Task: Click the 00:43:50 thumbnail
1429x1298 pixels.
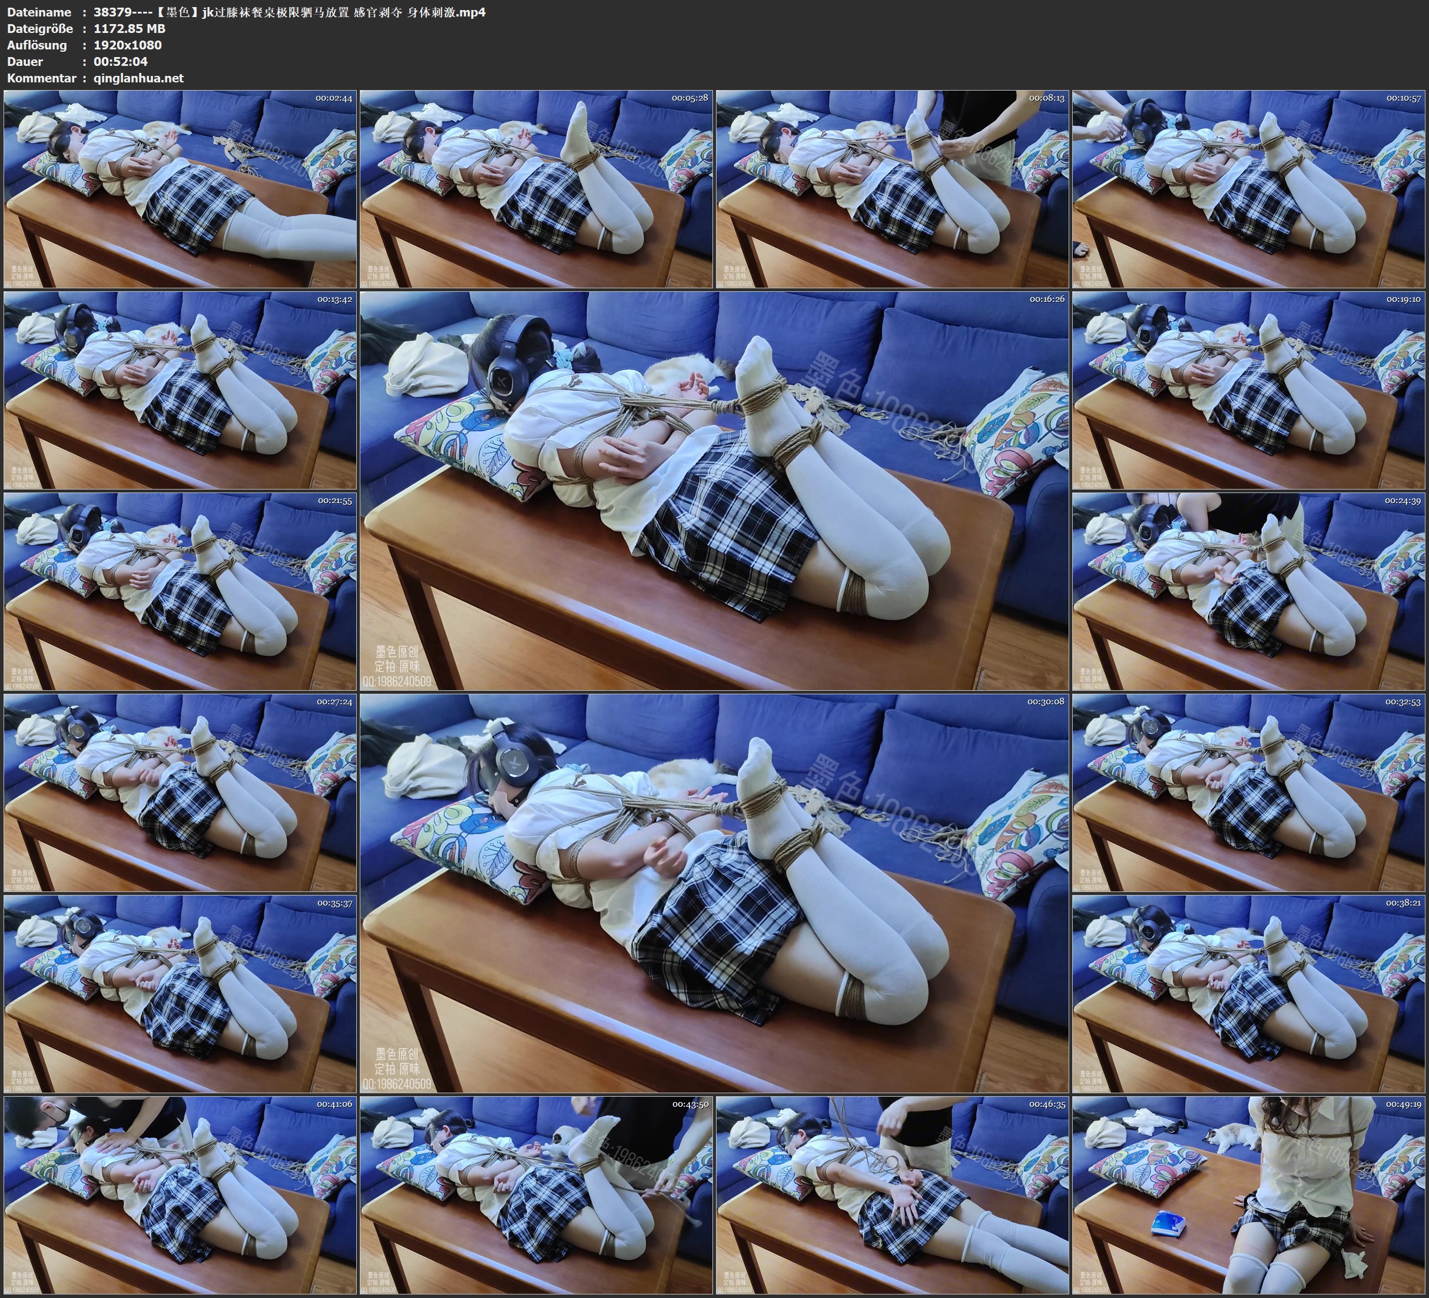Action: coord(536,1195)
